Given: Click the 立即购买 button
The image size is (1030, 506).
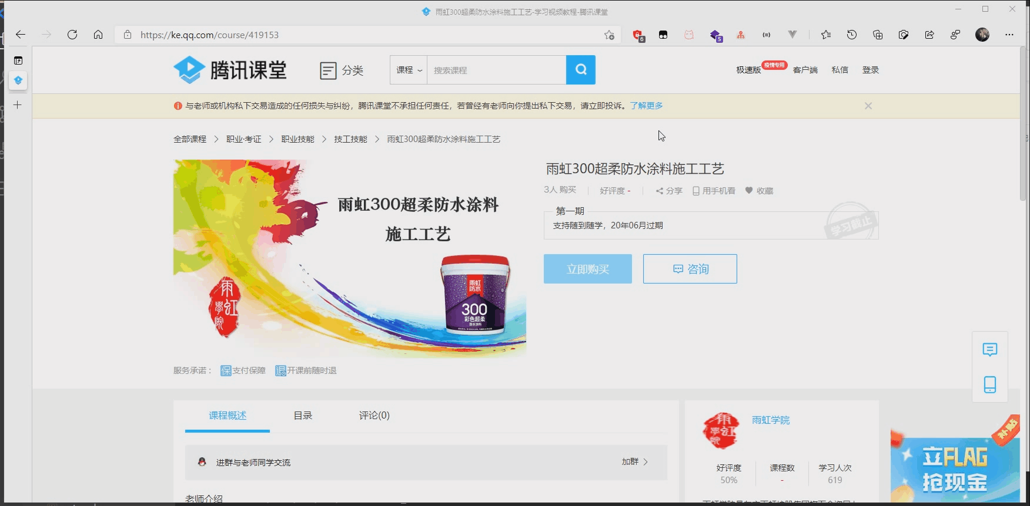Looking at the screenshot, I should 588,269.
